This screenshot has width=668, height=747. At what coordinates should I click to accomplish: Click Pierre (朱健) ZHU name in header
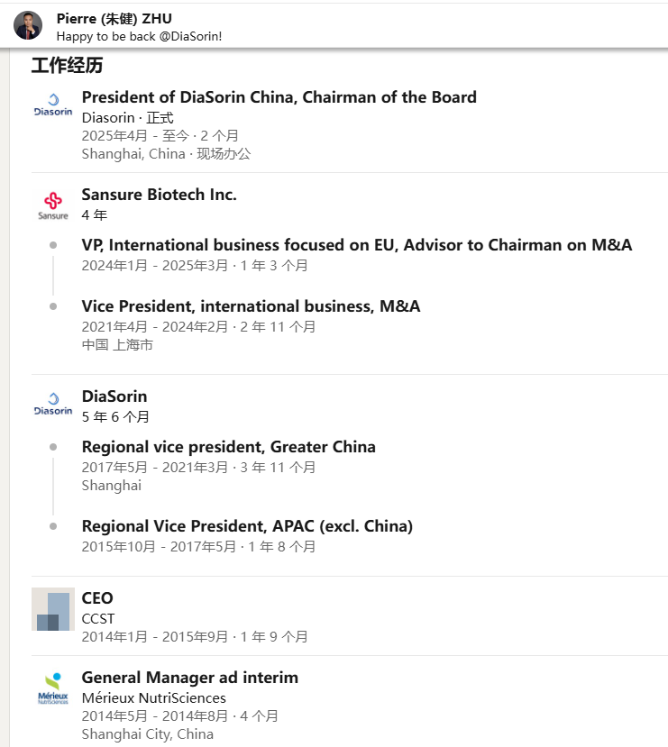pyautogui.click(x=114, y=19)
